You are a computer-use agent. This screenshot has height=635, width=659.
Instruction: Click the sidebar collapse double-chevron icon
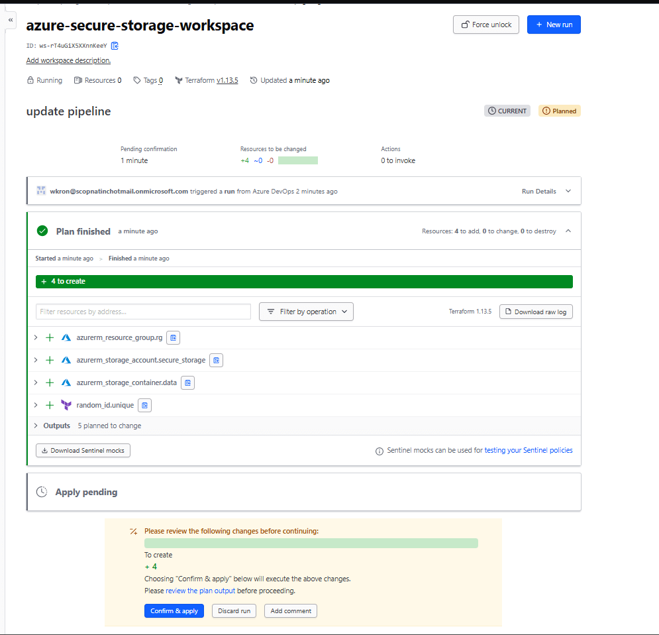pos(11,21)
